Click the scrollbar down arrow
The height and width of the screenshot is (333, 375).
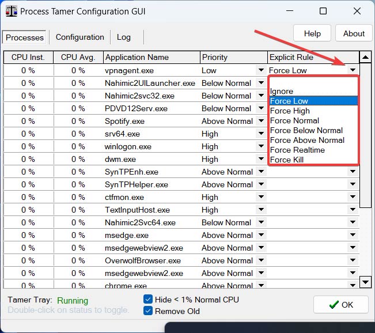pyautogui.click(x=365, y=282)
